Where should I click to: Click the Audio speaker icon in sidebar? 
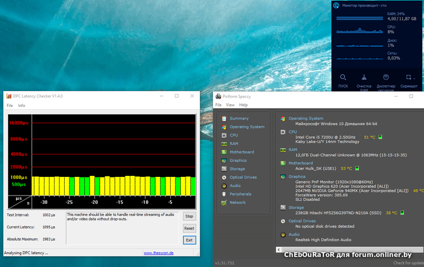(x=225, y=185)
